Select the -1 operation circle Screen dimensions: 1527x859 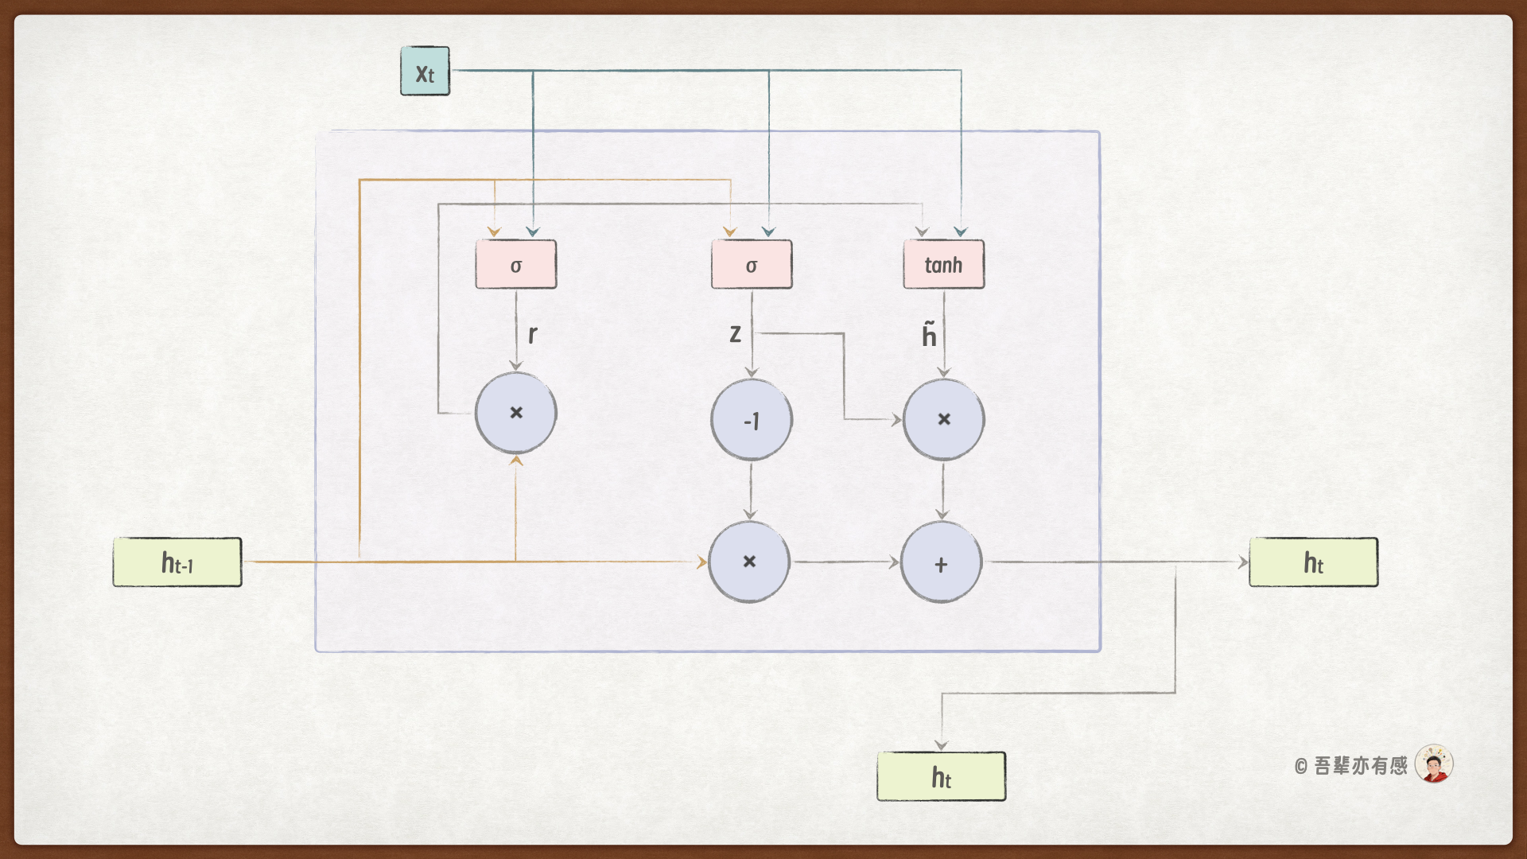(x=751, y=420)
